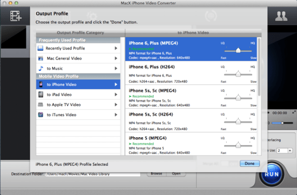
Task: Click the Recently Used Profile icon
Action: (40, 48)
